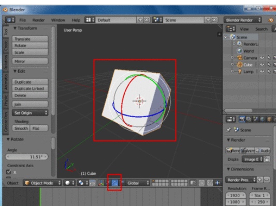Hide the Camera with eye icon
The width and height of the screenshot is (276, 206).
[262, 57]
